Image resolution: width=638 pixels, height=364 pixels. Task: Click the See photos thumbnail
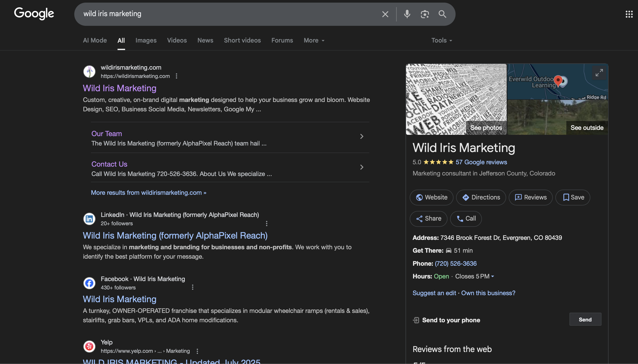click(x=486, y=128)
